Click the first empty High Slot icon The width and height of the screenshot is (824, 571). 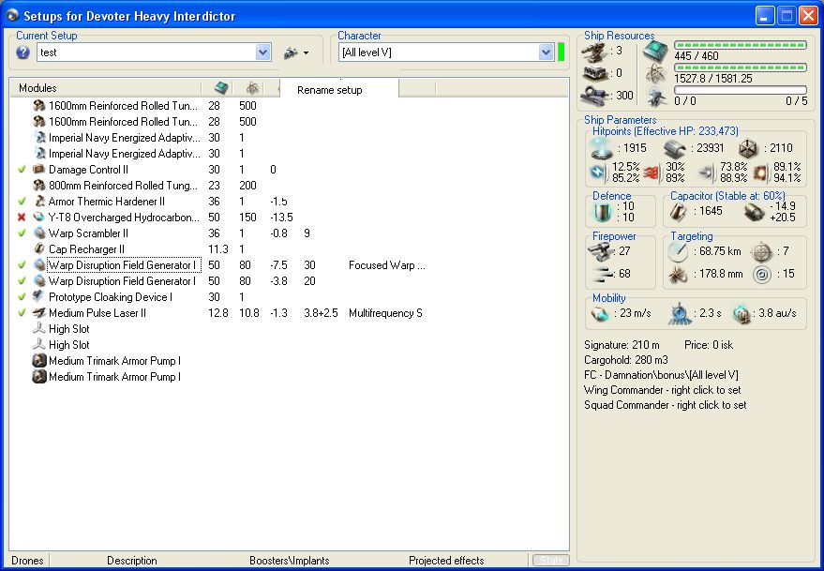tap(38, 328)
